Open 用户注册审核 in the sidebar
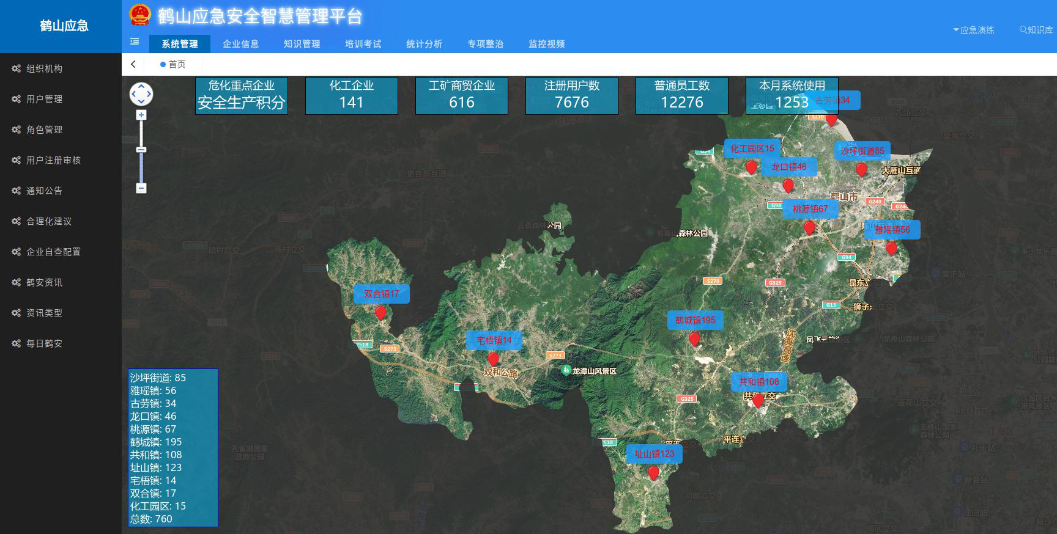 pyautogui.click(x=53, y=160)
